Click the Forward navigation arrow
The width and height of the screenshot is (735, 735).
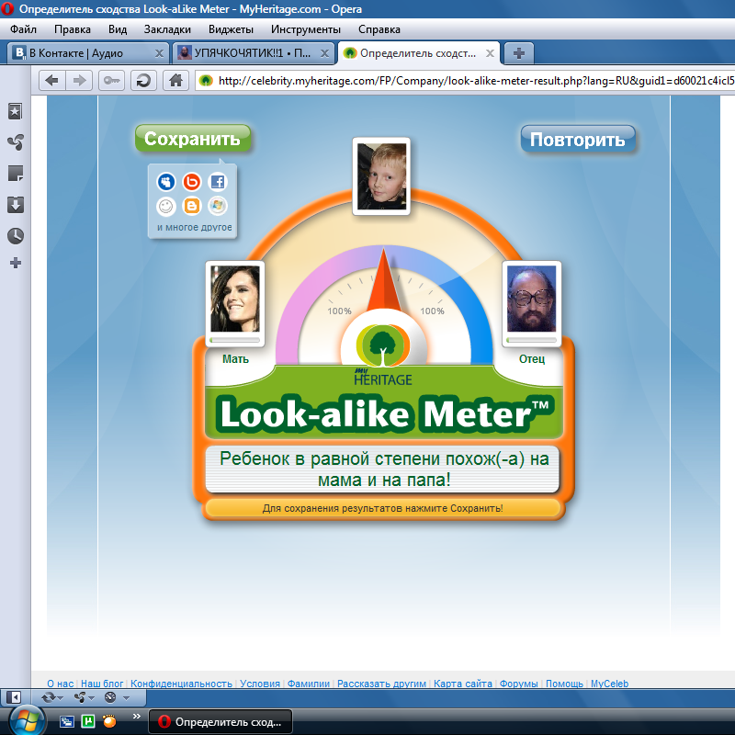tap(79, 81)
